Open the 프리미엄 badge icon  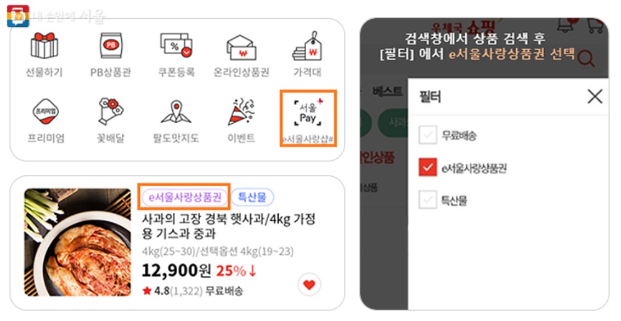pyautogui.click(x=46, y=112)
